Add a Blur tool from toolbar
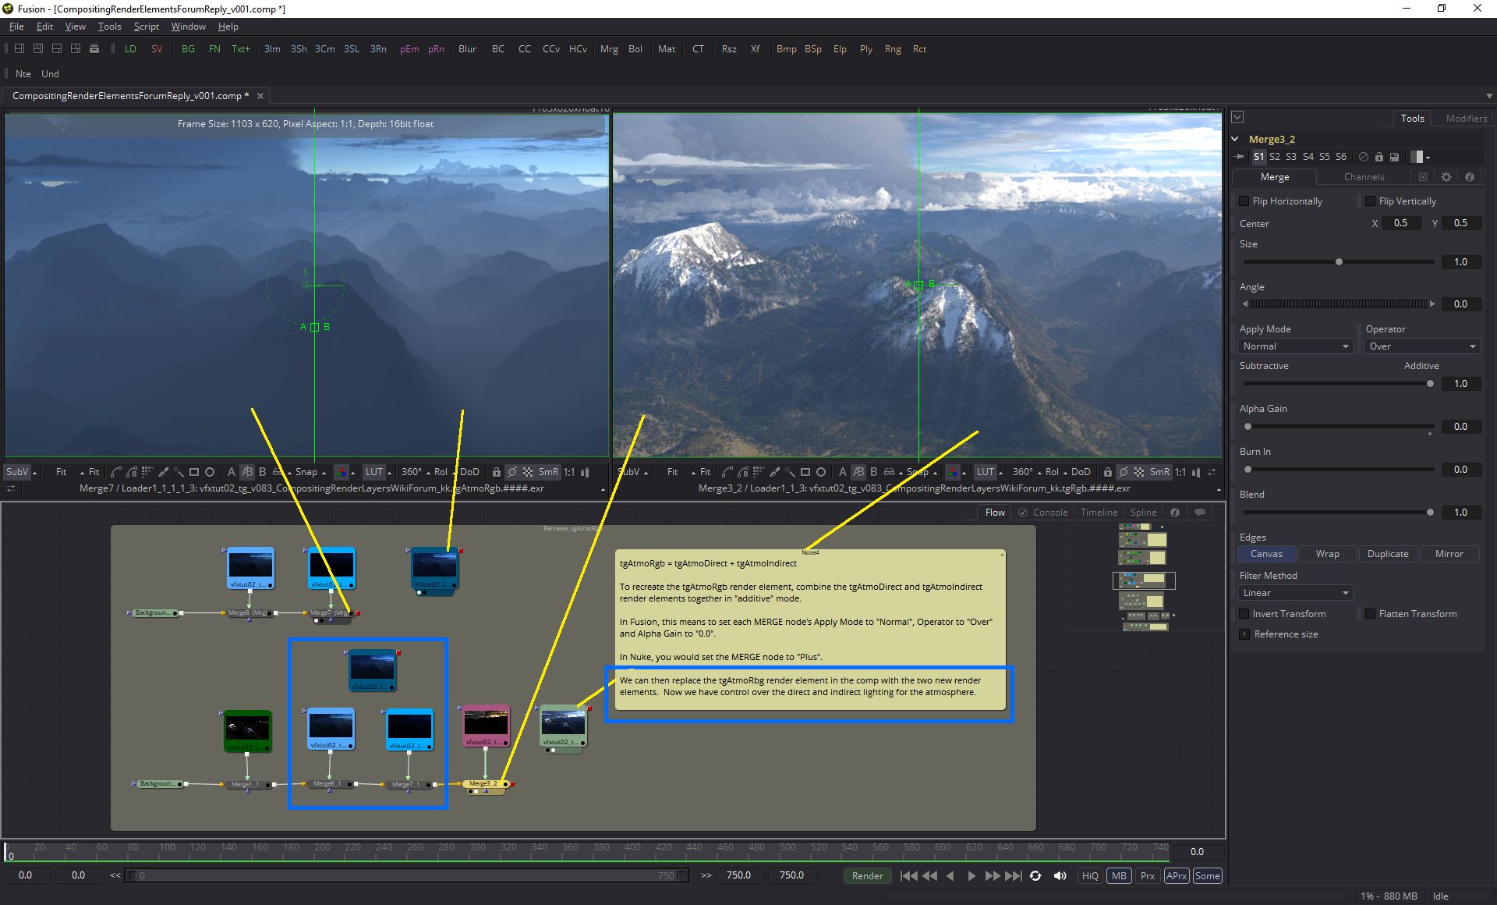This screenshot has width=1497, height=905. tap(467, 48)
